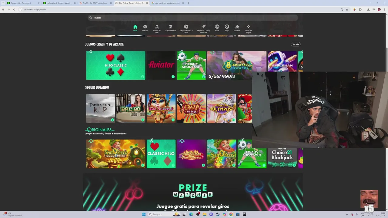Screen dimensions: 388x218
Task: Switch to dafonsekadb Stream tab
Action: click(59, 3)
